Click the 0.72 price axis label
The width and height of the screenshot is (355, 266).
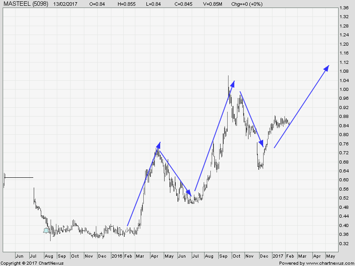pyautogui.click(x=344, y=153)
